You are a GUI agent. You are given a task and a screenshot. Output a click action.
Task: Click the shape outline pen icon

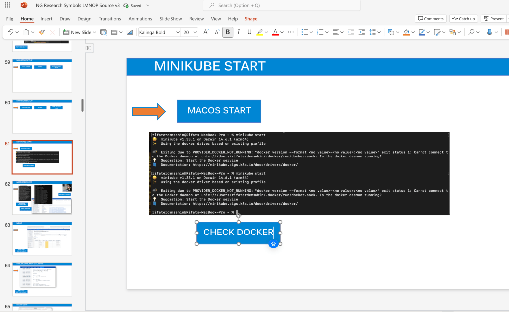[x=422, y=32]
